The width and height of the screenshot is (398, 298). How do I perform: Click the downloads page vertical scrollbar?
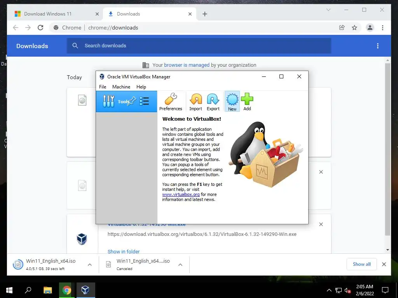point(388,149)
